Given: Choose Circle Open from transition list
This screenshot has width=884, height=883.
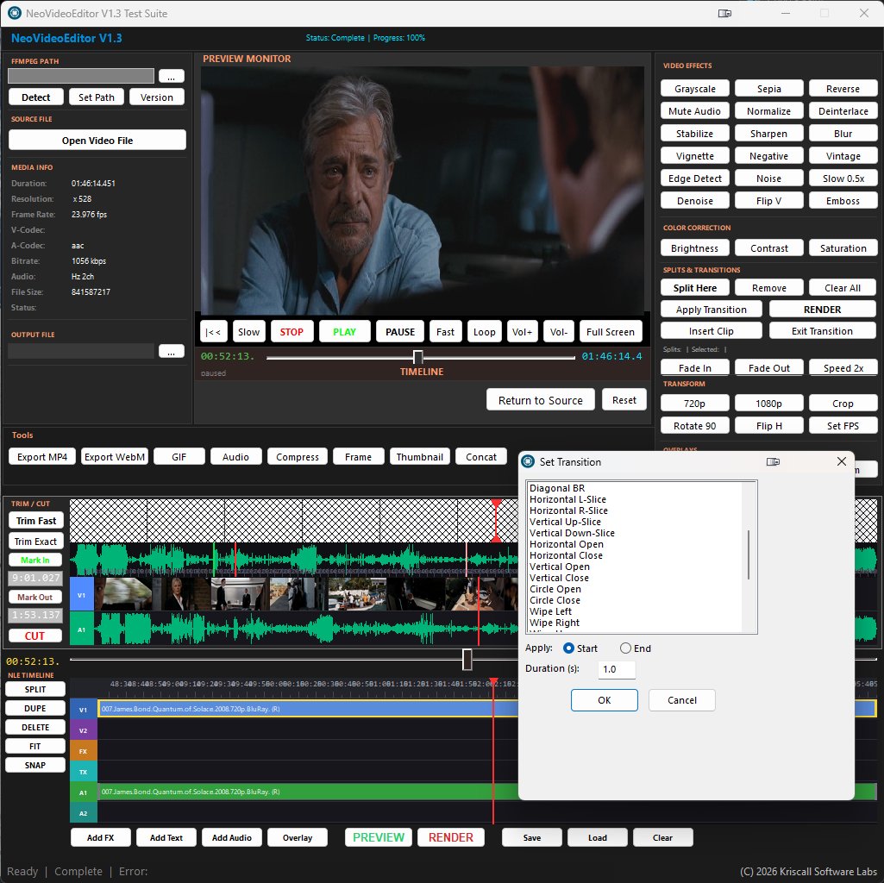Looking at the screenshot, I should [555, 589].
